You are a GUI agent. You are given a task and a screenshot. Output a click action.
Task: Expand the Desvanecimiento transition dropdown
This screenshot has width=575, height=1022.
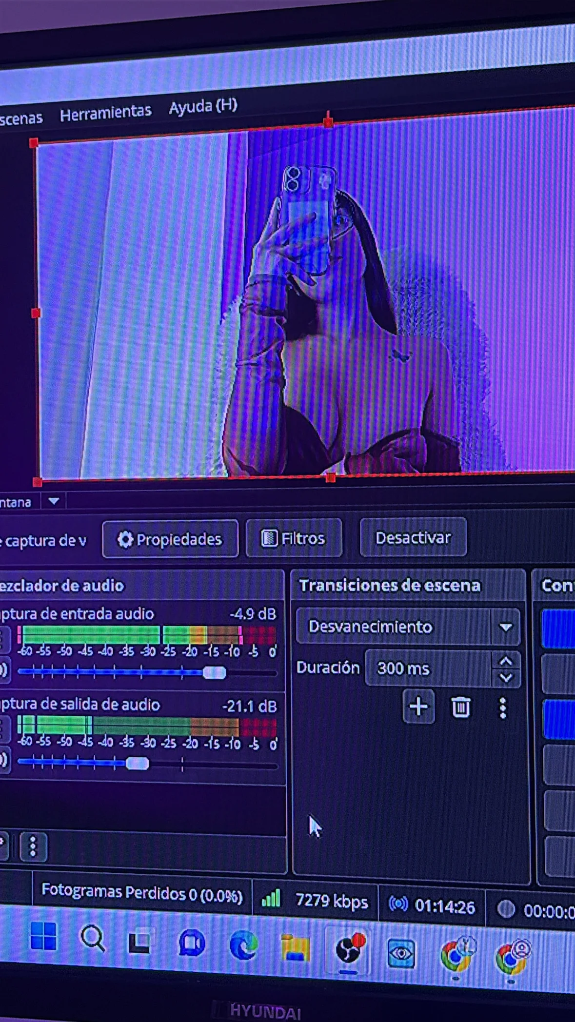pos(505,627)
